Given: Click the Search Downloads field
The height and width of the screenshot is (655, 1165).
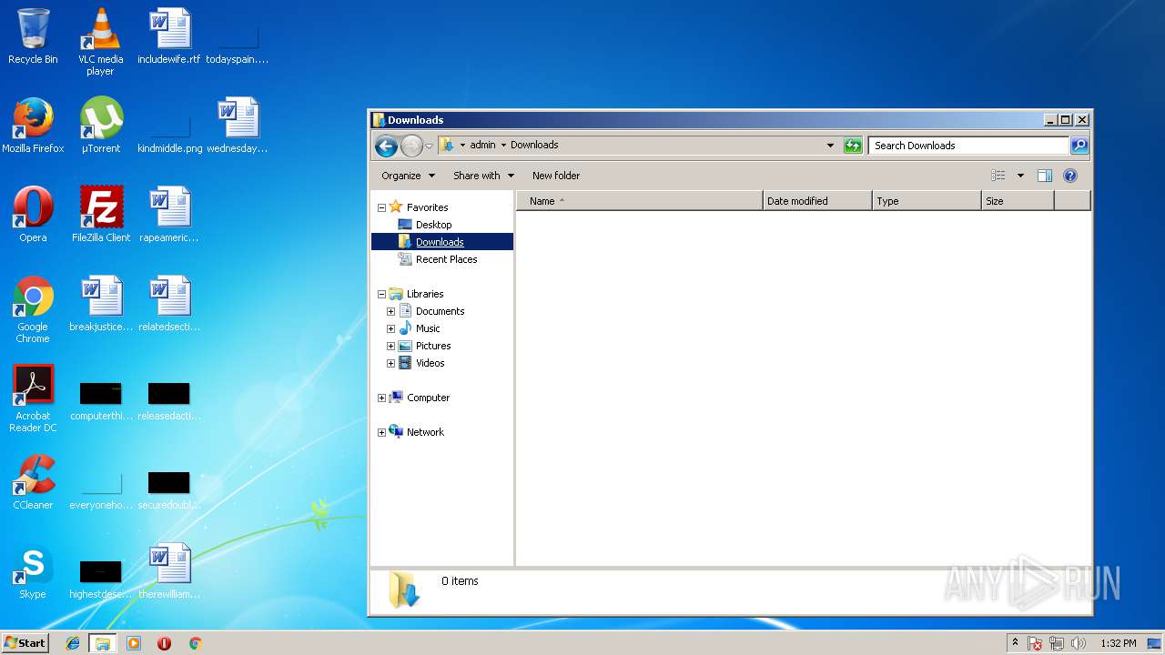Looking at the screenshot, I should point(968,146).
